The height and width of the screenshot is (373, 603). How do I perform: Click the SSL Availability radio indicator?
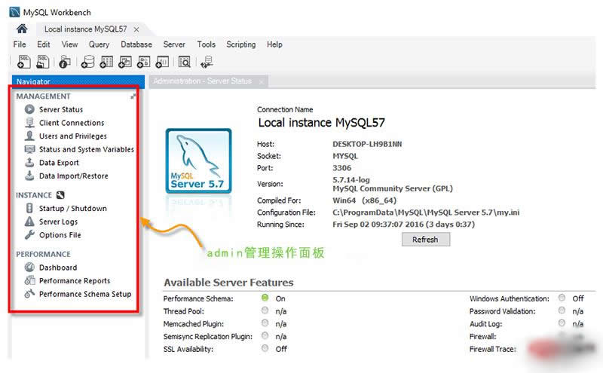tap(265, 349)
